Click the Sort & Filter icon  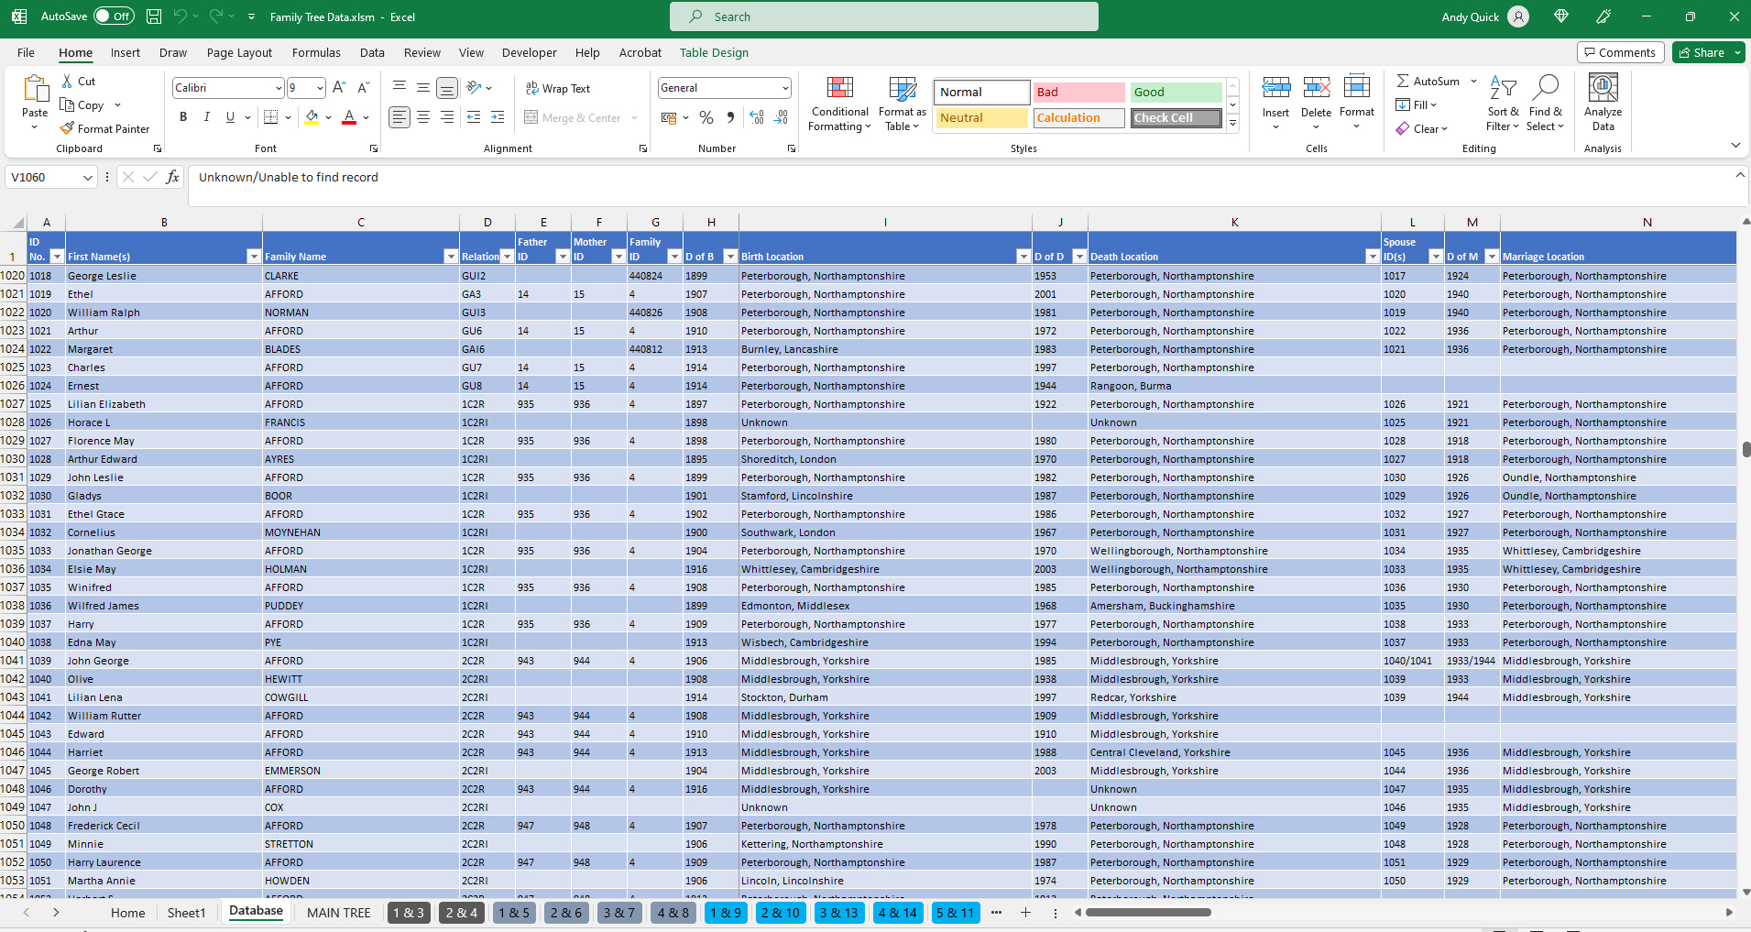pyautogui.click(x=1503, y=89)
